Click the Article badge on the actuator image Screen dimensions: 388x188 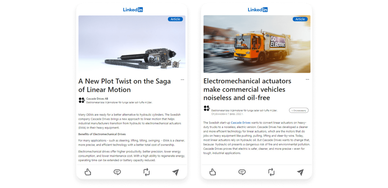click(175, 19)
